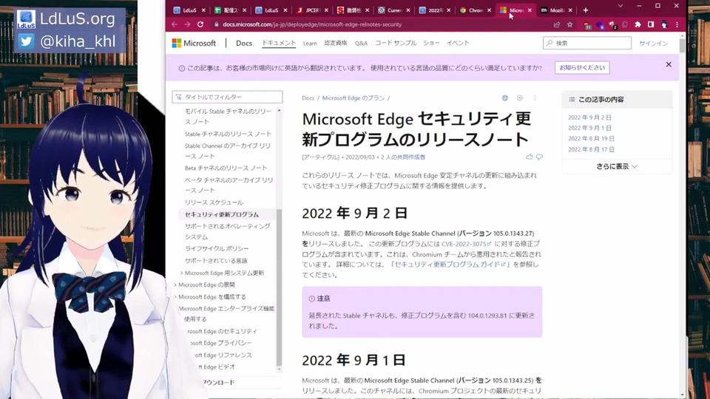
Task: Click the extension icon with badge 2
Action: click(613, 25)
